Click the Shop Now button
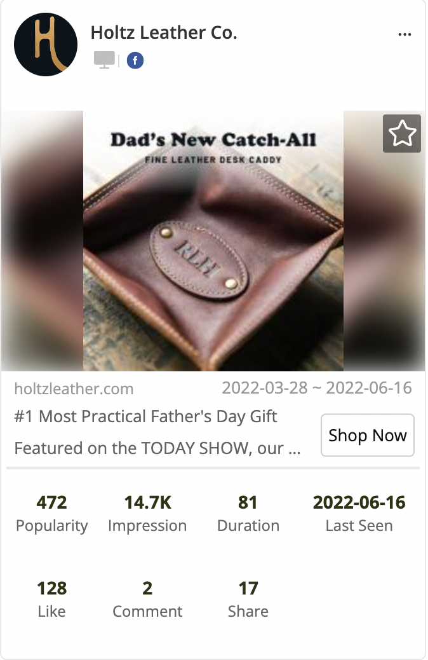Screen dimensions: 428x660 coord(368,435)
